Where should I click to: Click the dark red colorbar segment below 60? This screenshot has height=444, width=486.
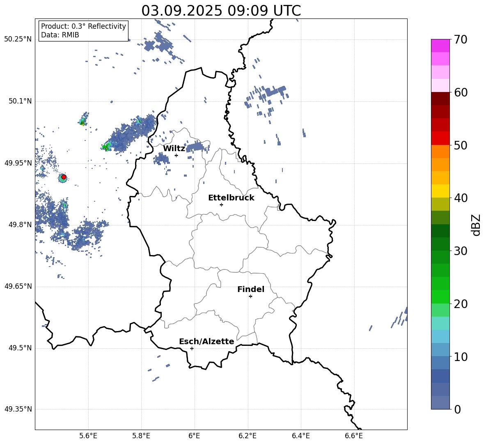pos(440,99)
